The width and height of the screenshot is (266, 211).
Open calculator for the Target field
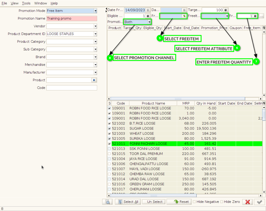pyautogui.click(x=225, y=10)
